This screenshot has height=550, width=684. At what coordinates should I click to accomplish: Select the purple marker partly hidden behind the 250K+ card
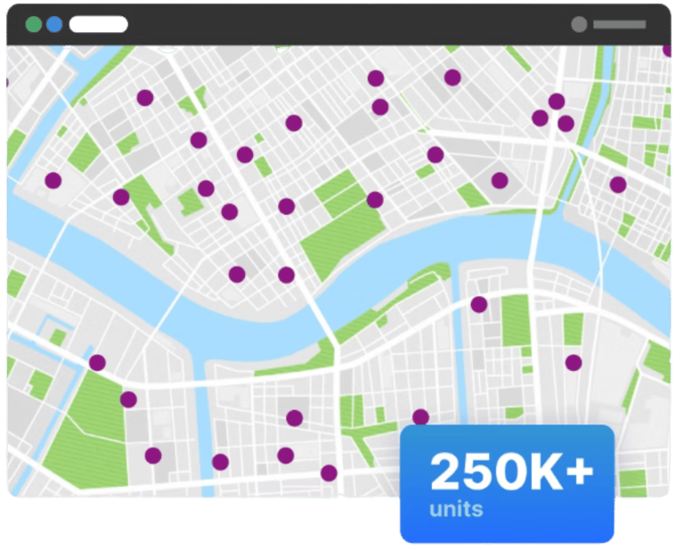tap(420, 417)
